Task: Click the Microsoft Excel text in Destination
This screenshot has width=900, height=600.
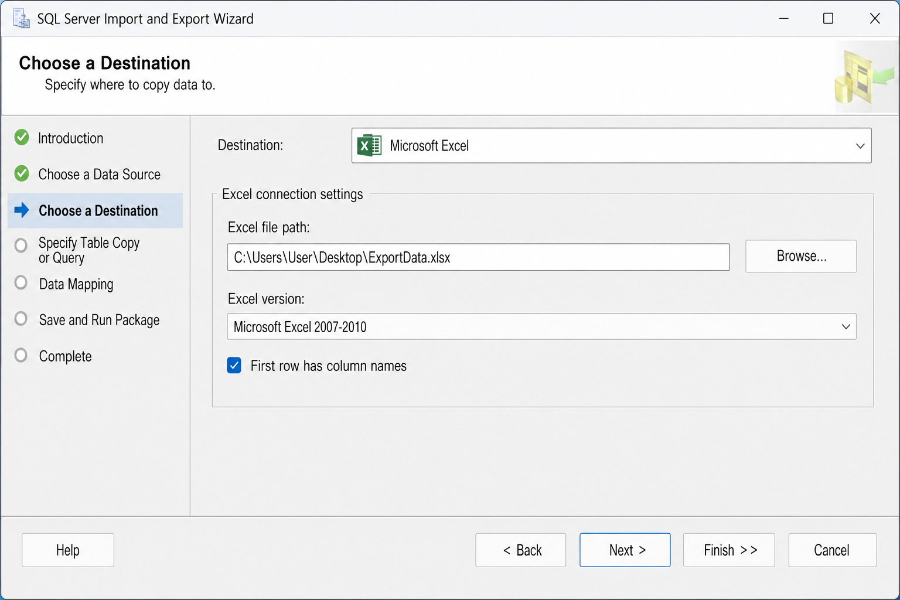Action: pyautogui.click(x=429, y=146)
